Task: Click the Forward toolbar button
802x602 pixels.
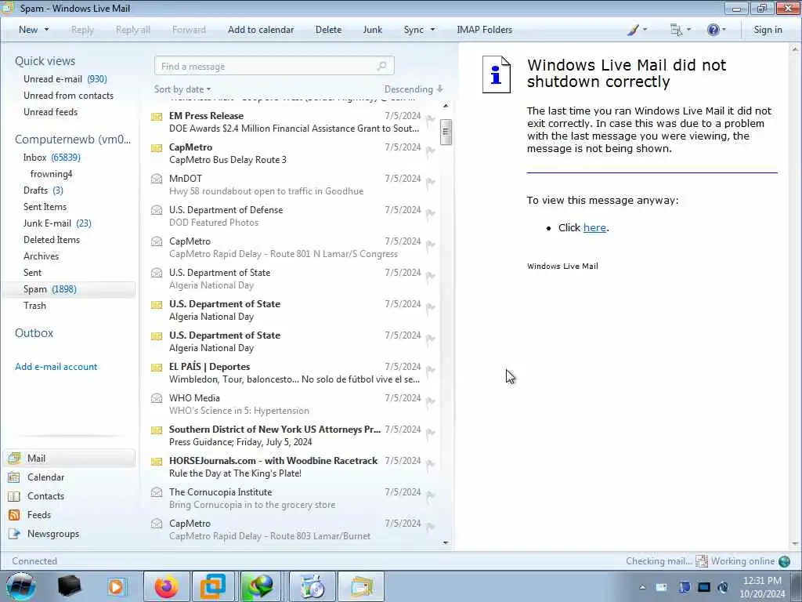Action: tap(189, 30)
